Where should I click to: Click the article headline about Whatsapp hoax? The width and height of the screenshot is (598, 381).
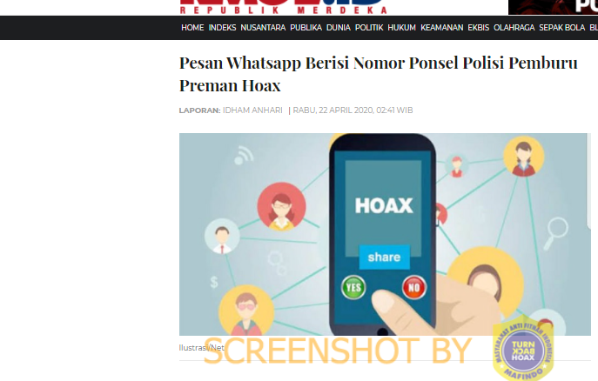(x=379, y=74)
